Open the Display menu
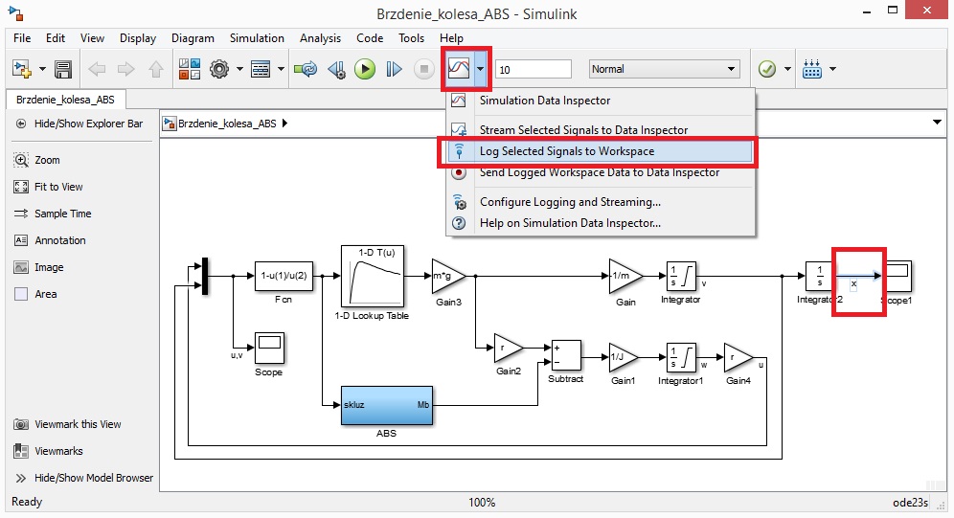Viewport: 954px width, 518px height. click(x=138, y=37)
